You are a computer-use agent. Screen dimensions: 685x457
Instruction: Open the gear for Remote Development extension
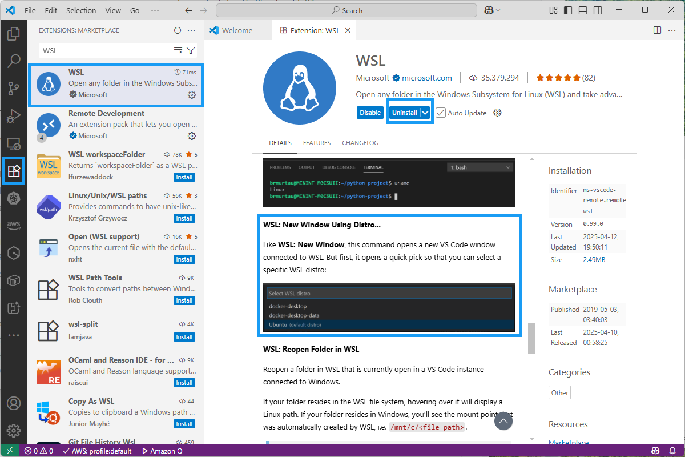click(192, 136)
